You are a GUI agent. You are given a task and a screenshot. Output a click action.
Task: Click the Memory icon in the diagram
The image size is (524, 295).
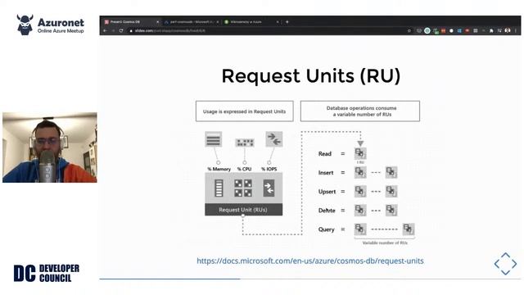pos(213,139)
